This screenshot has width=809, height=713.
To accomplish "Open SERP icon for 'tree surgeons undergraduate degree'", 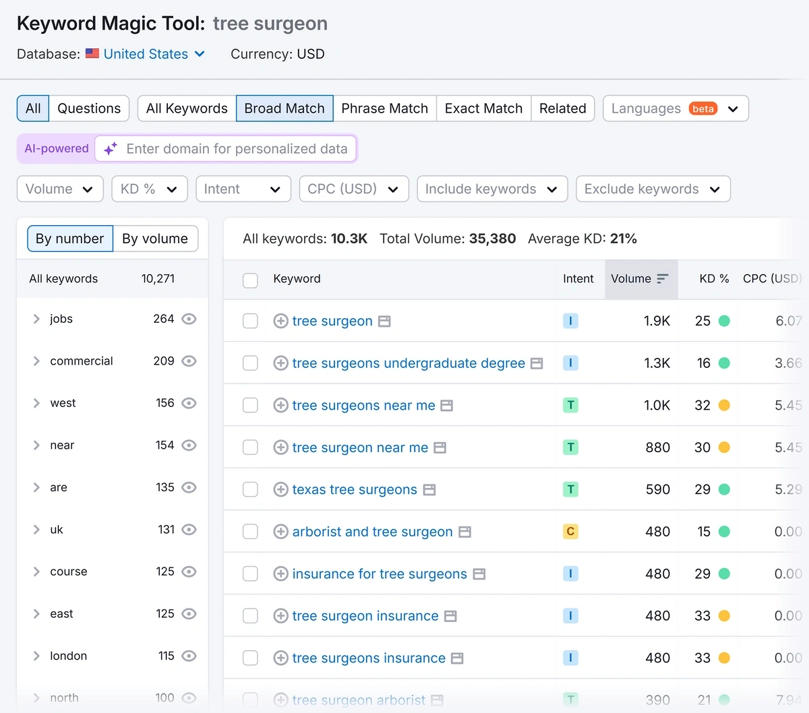I will [537, 363].
